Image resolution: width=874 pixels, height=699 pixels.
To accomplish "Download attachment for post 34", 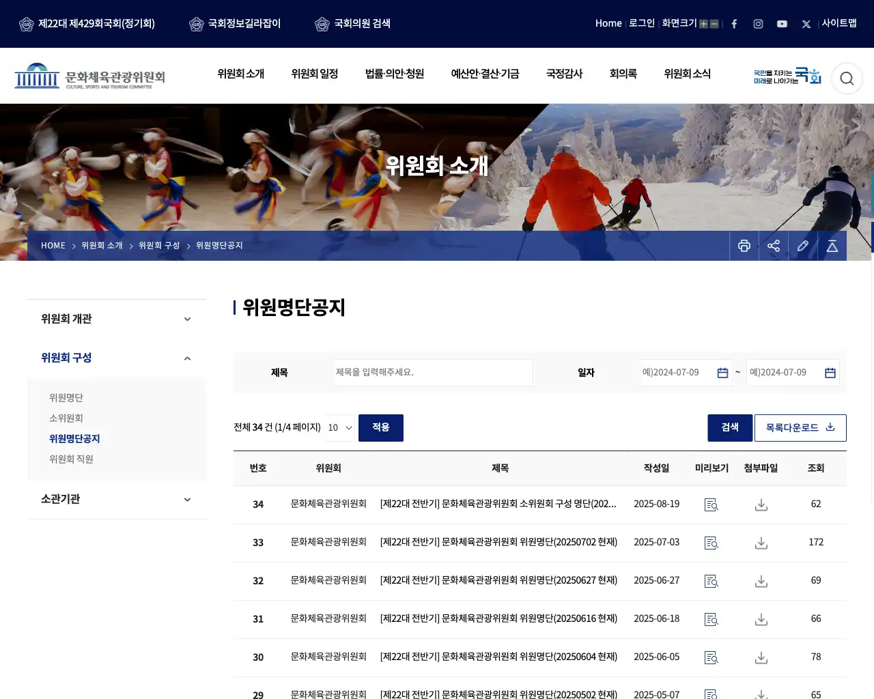I will [761, 504].
